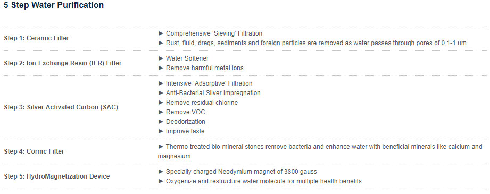This screenshot has width=490, height=194.
Task: Click the 'Comprehensive Sieving Filtration' text
Action: pyautogui.click(x=214, y=33)
